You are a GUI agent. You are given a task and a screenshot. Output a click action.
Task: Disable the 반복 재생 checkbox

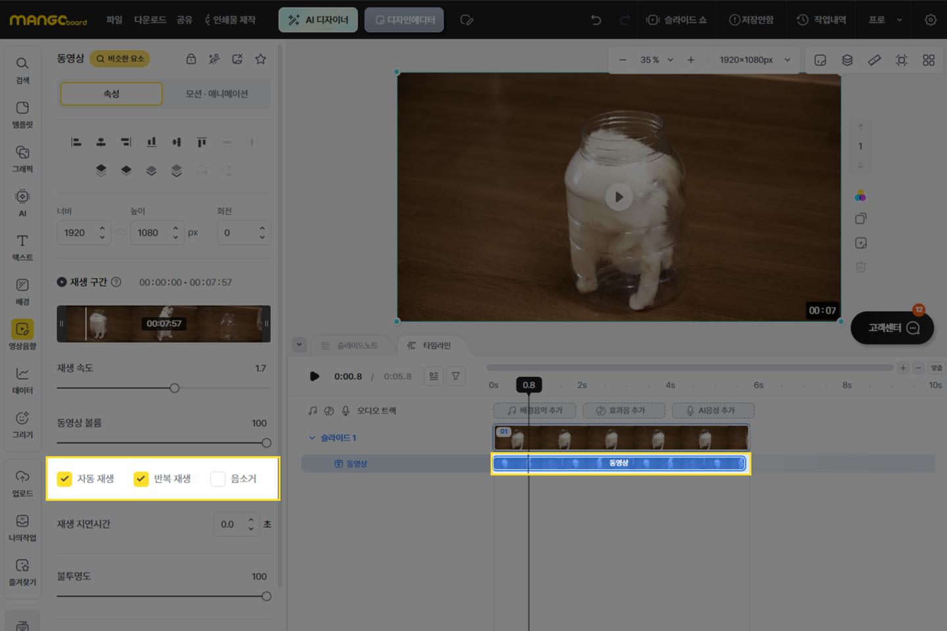141,479
